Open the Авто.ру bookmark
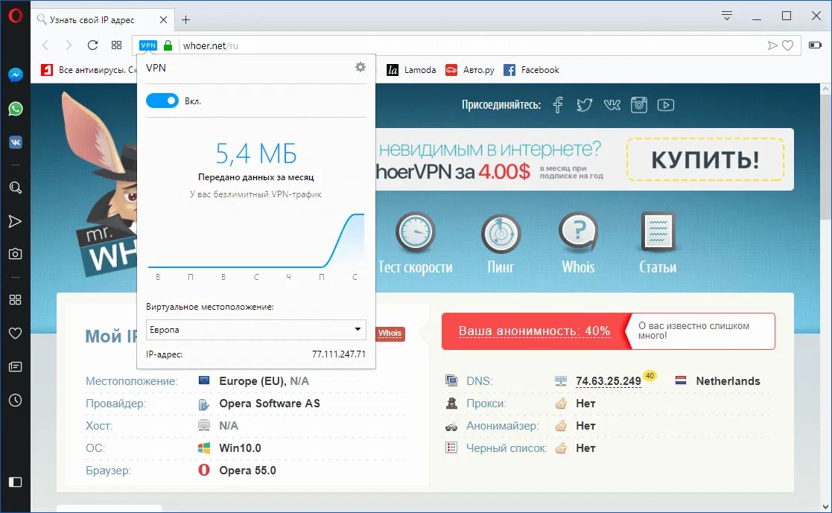832x513 pixels. (469, 69)
